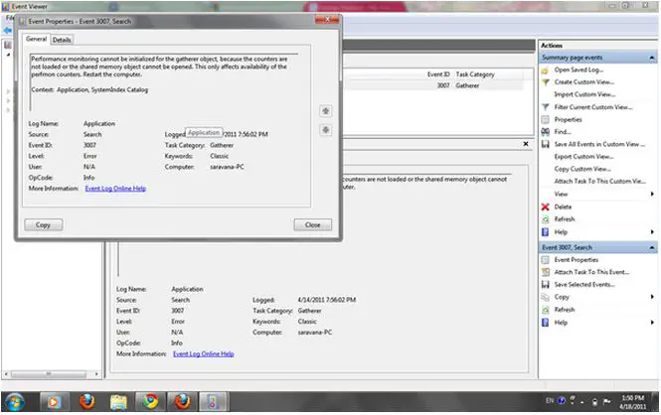Open Event Log Online Help link in dialog

coord(115,188)
